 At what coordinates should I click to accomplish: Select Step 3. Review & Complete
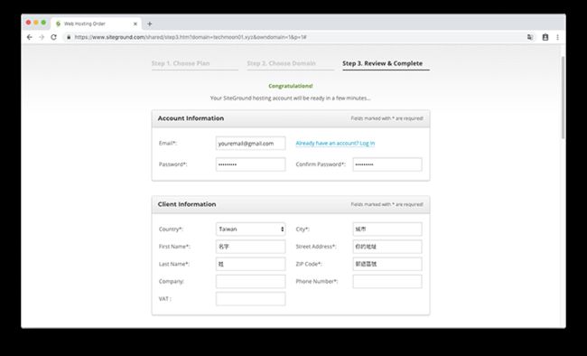(382, 63)
